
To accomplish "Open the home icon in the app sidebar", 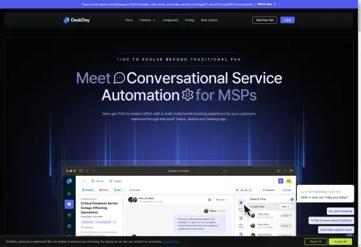I will 69,193.
